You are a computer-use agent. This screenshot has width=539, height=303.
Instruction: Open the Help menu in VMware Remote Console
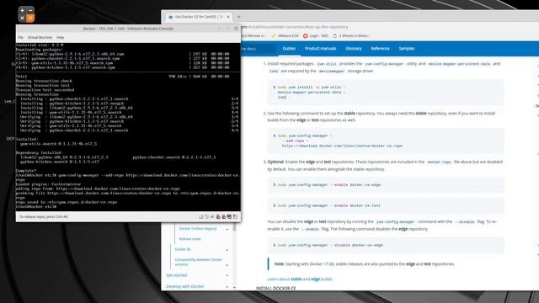pyautogui.click(x=60, y=37)
